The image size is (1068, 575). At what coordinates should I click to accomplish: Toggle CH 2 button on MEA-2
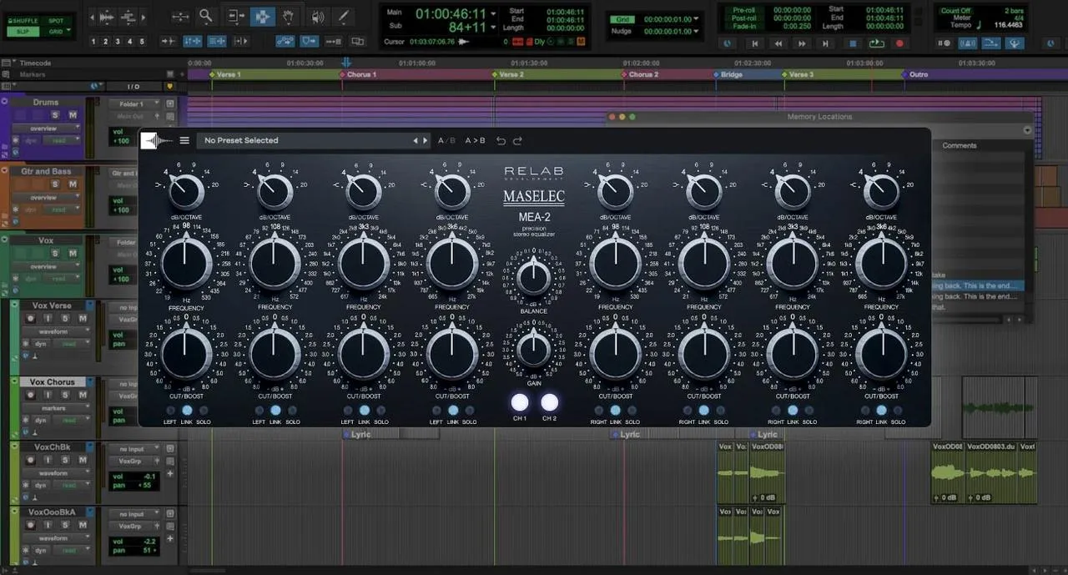[549, 402]
